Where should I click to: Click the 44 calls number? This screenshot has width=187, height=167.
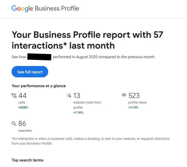(22, 95)
